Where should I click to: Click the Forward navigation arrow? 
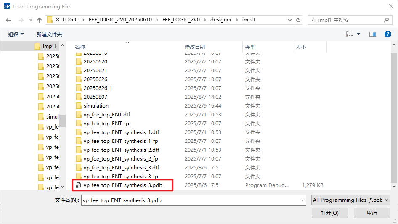(21, 20)
